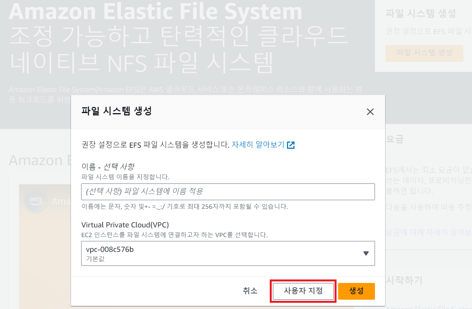Close the 파일 시스템 생성 dialog
This screenshot has height=309, width=472.
(370, 112)
